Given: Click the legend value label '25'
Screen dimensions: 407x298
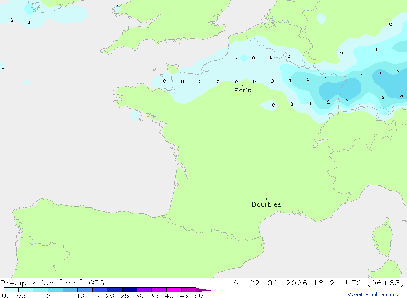Looking at the screenshot, I should (125, 296).
